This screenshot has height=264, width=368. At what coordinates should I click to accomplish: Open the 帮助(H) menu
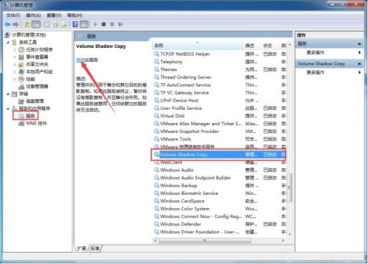(x=74, y=15)
